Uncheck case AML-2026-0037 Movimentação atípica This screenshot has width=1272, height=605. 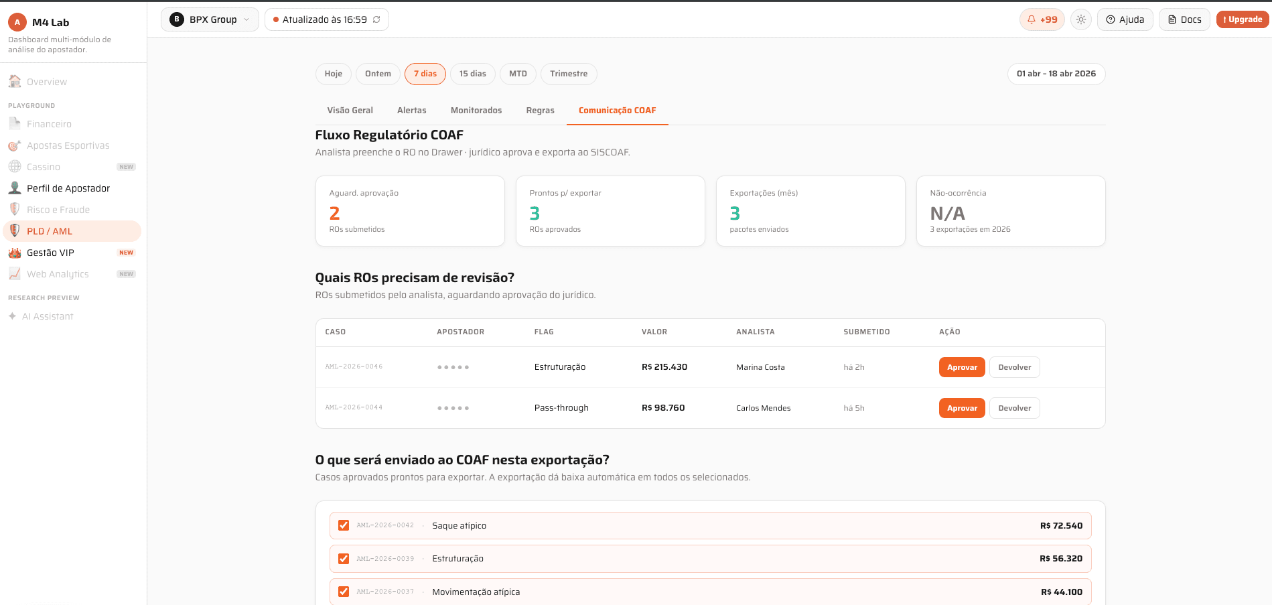(344, 592)
